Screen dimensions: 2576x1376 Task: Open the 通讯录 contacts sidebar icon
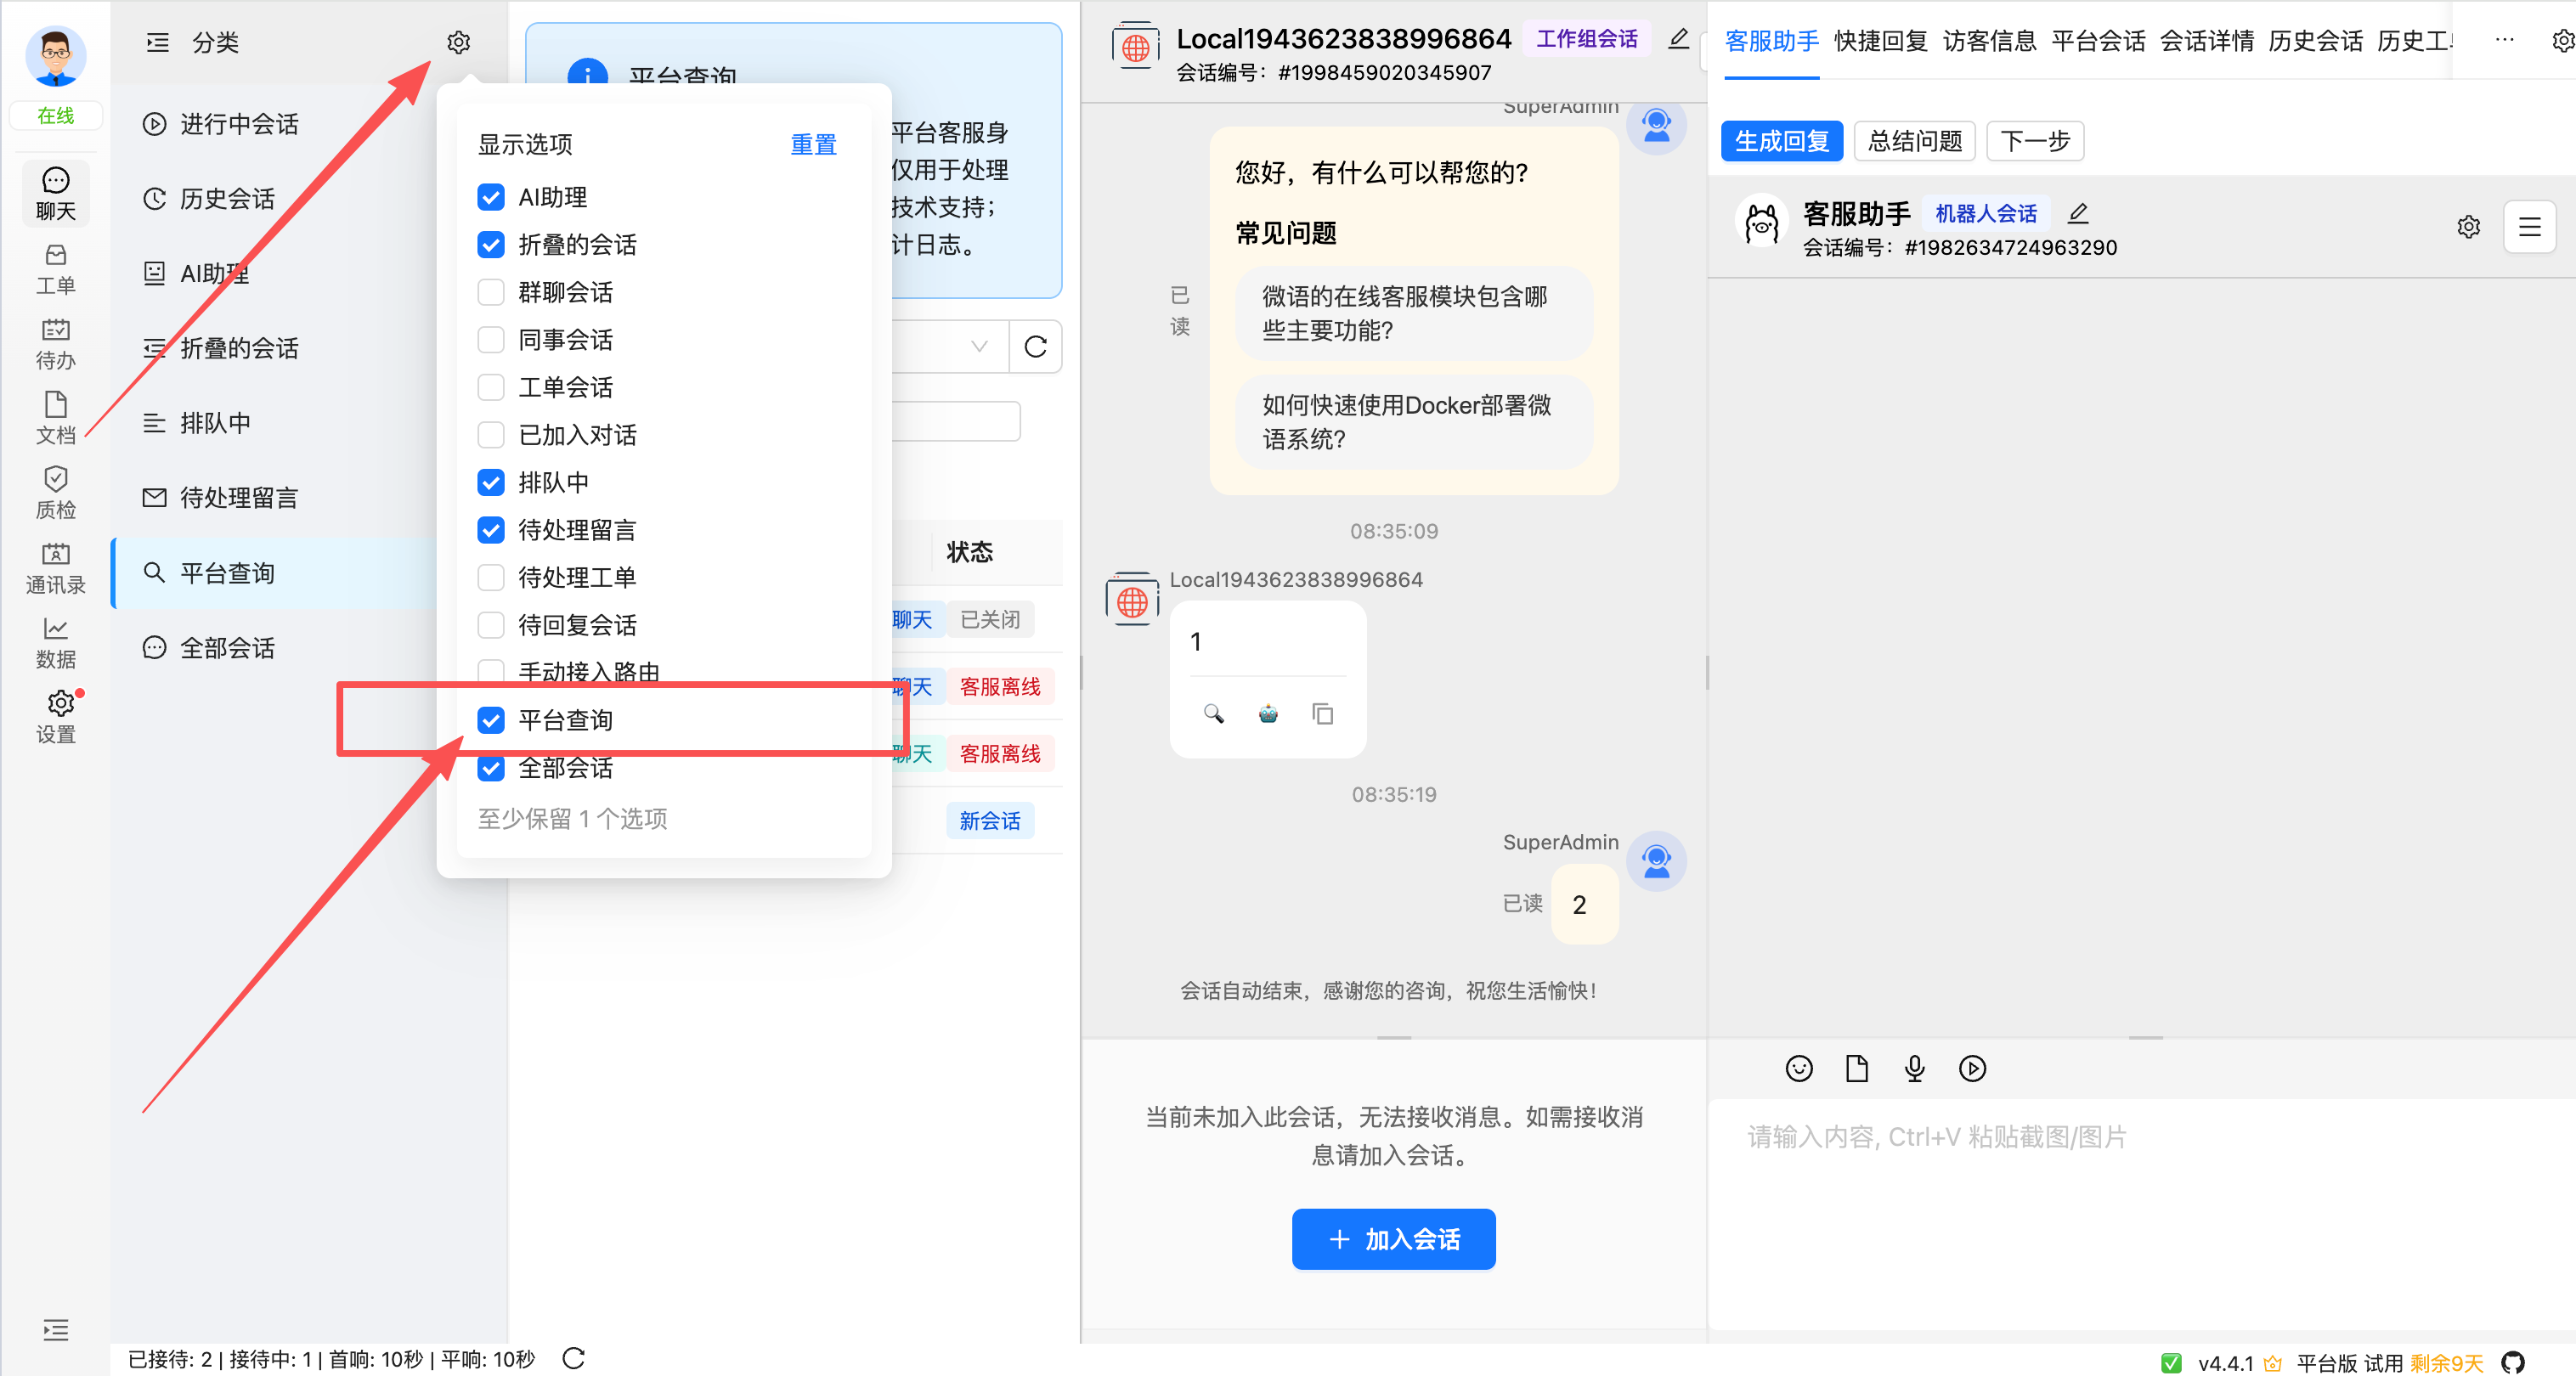coord(55,568)
